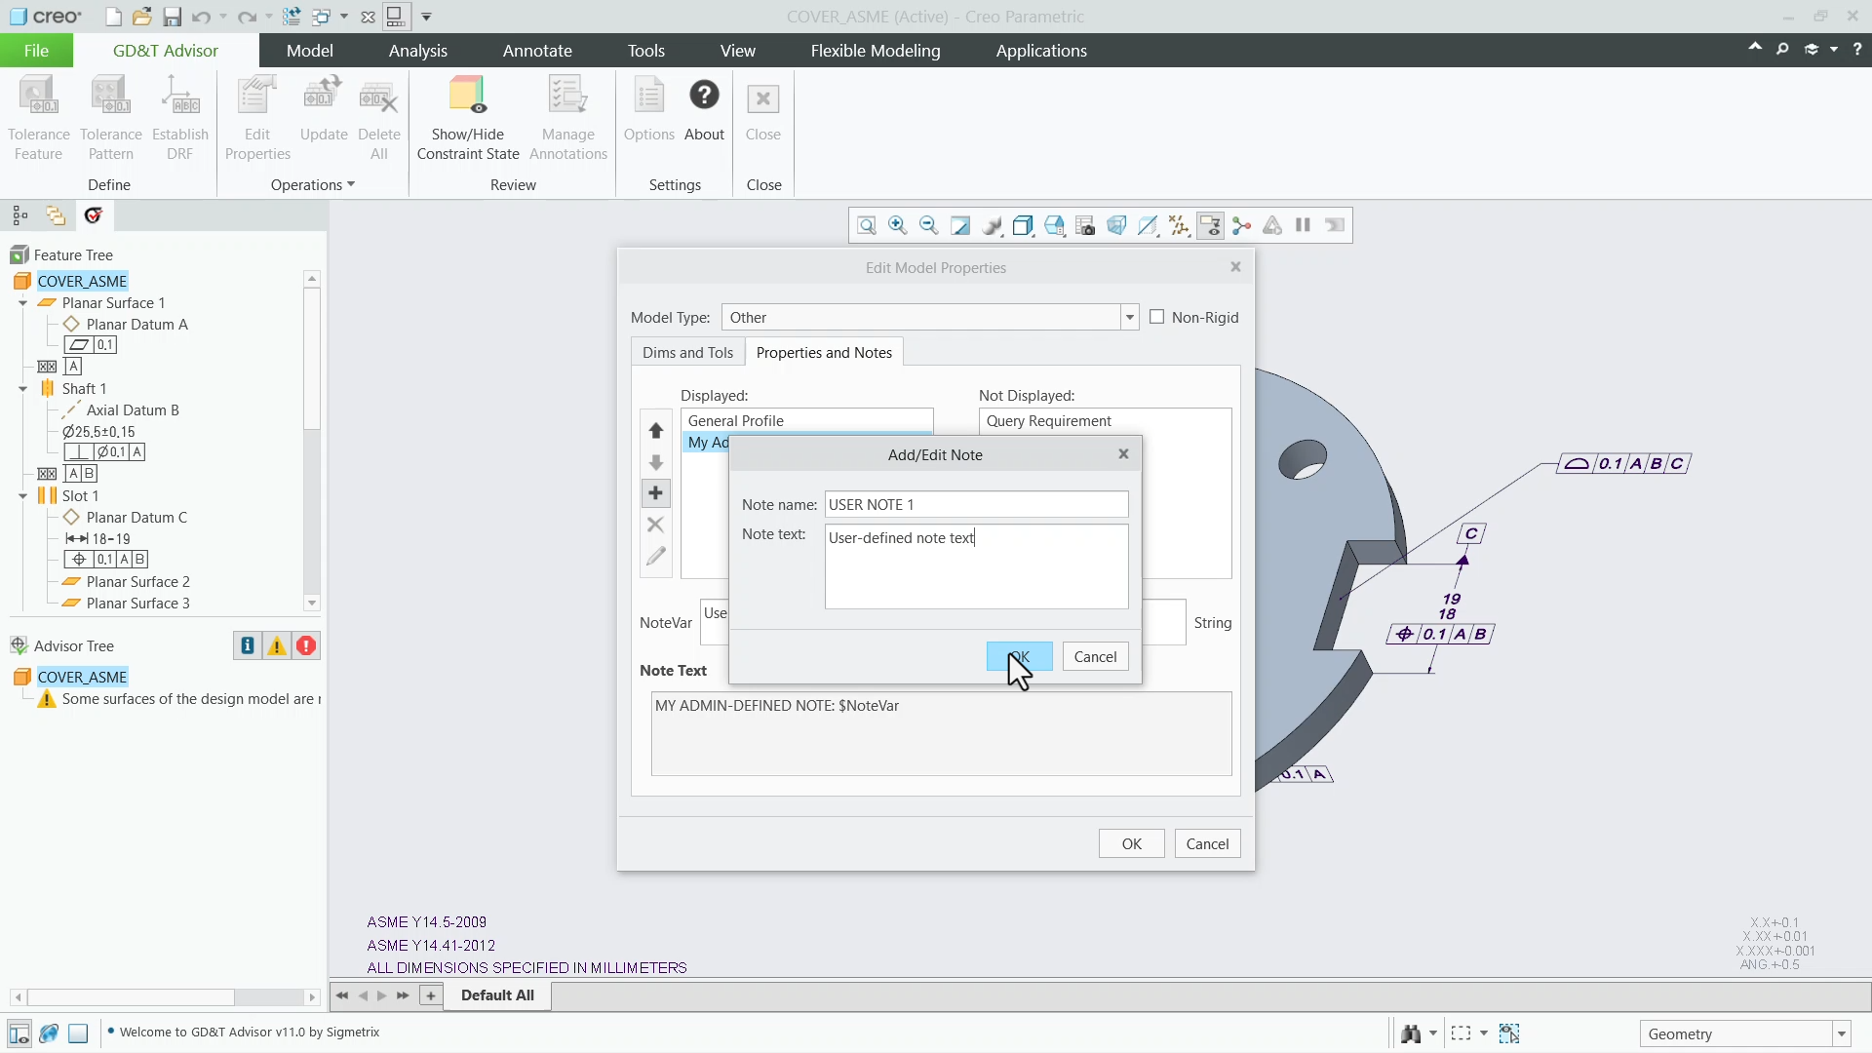Viewport: 1872px width, 1053px height.
Task: Select General Profile in Displayed list
Action: [x=806, y=421]
